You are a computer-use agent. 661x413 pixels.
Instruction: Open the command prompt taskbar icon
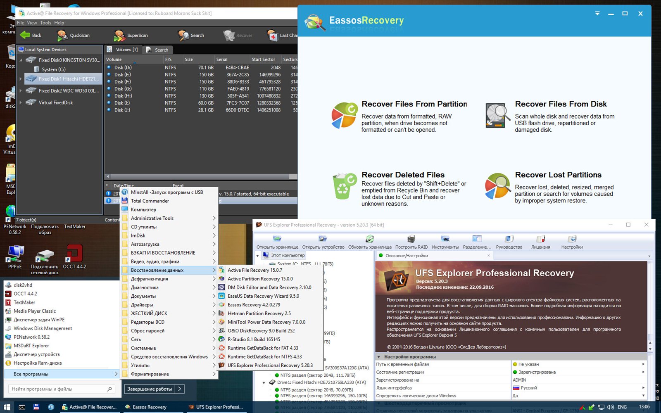coord(22,407)
